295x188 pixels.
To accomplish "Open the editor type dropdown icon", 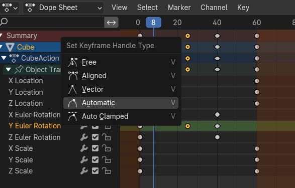I will [9, 8].
